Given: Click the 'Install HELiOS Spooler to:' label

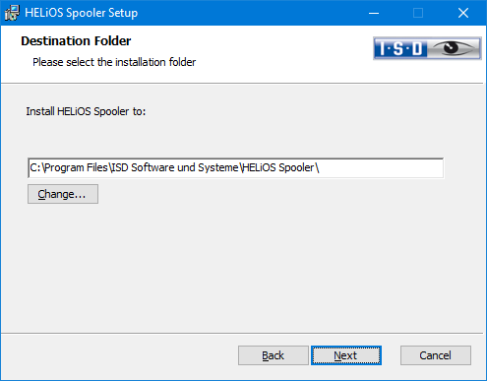Looking at the screenshot, I should [x=86, y=111].
